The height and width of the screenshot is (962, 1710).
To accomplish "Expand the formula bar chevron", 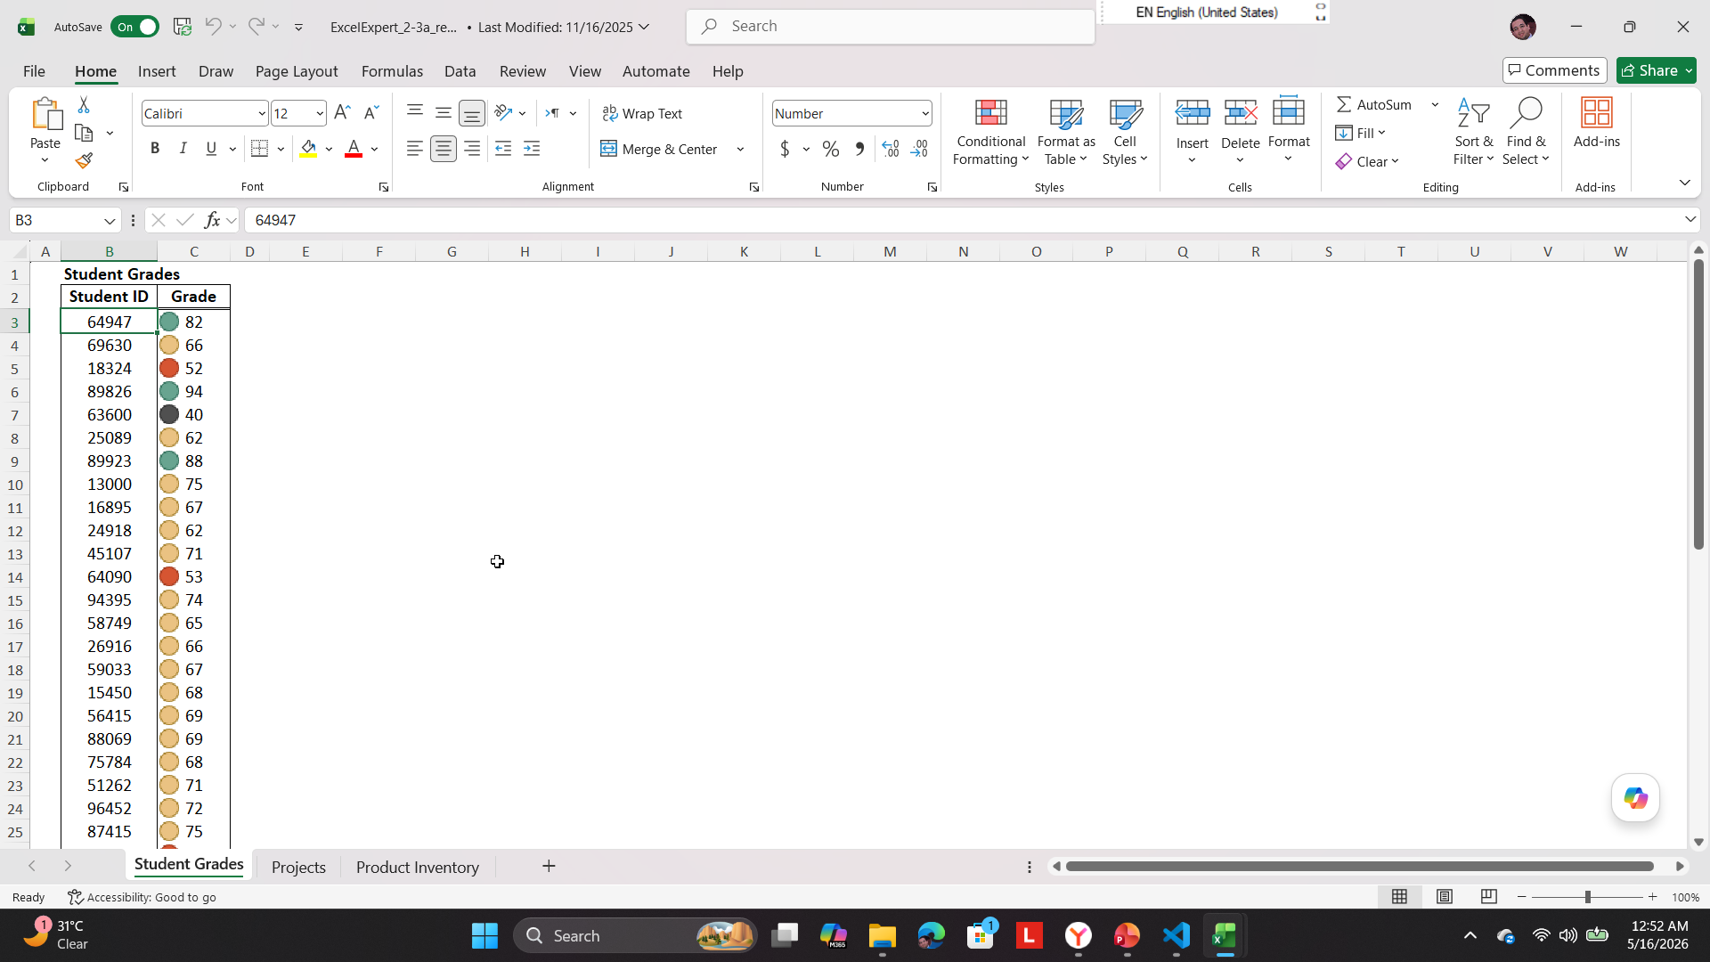I will (1690, 219).
